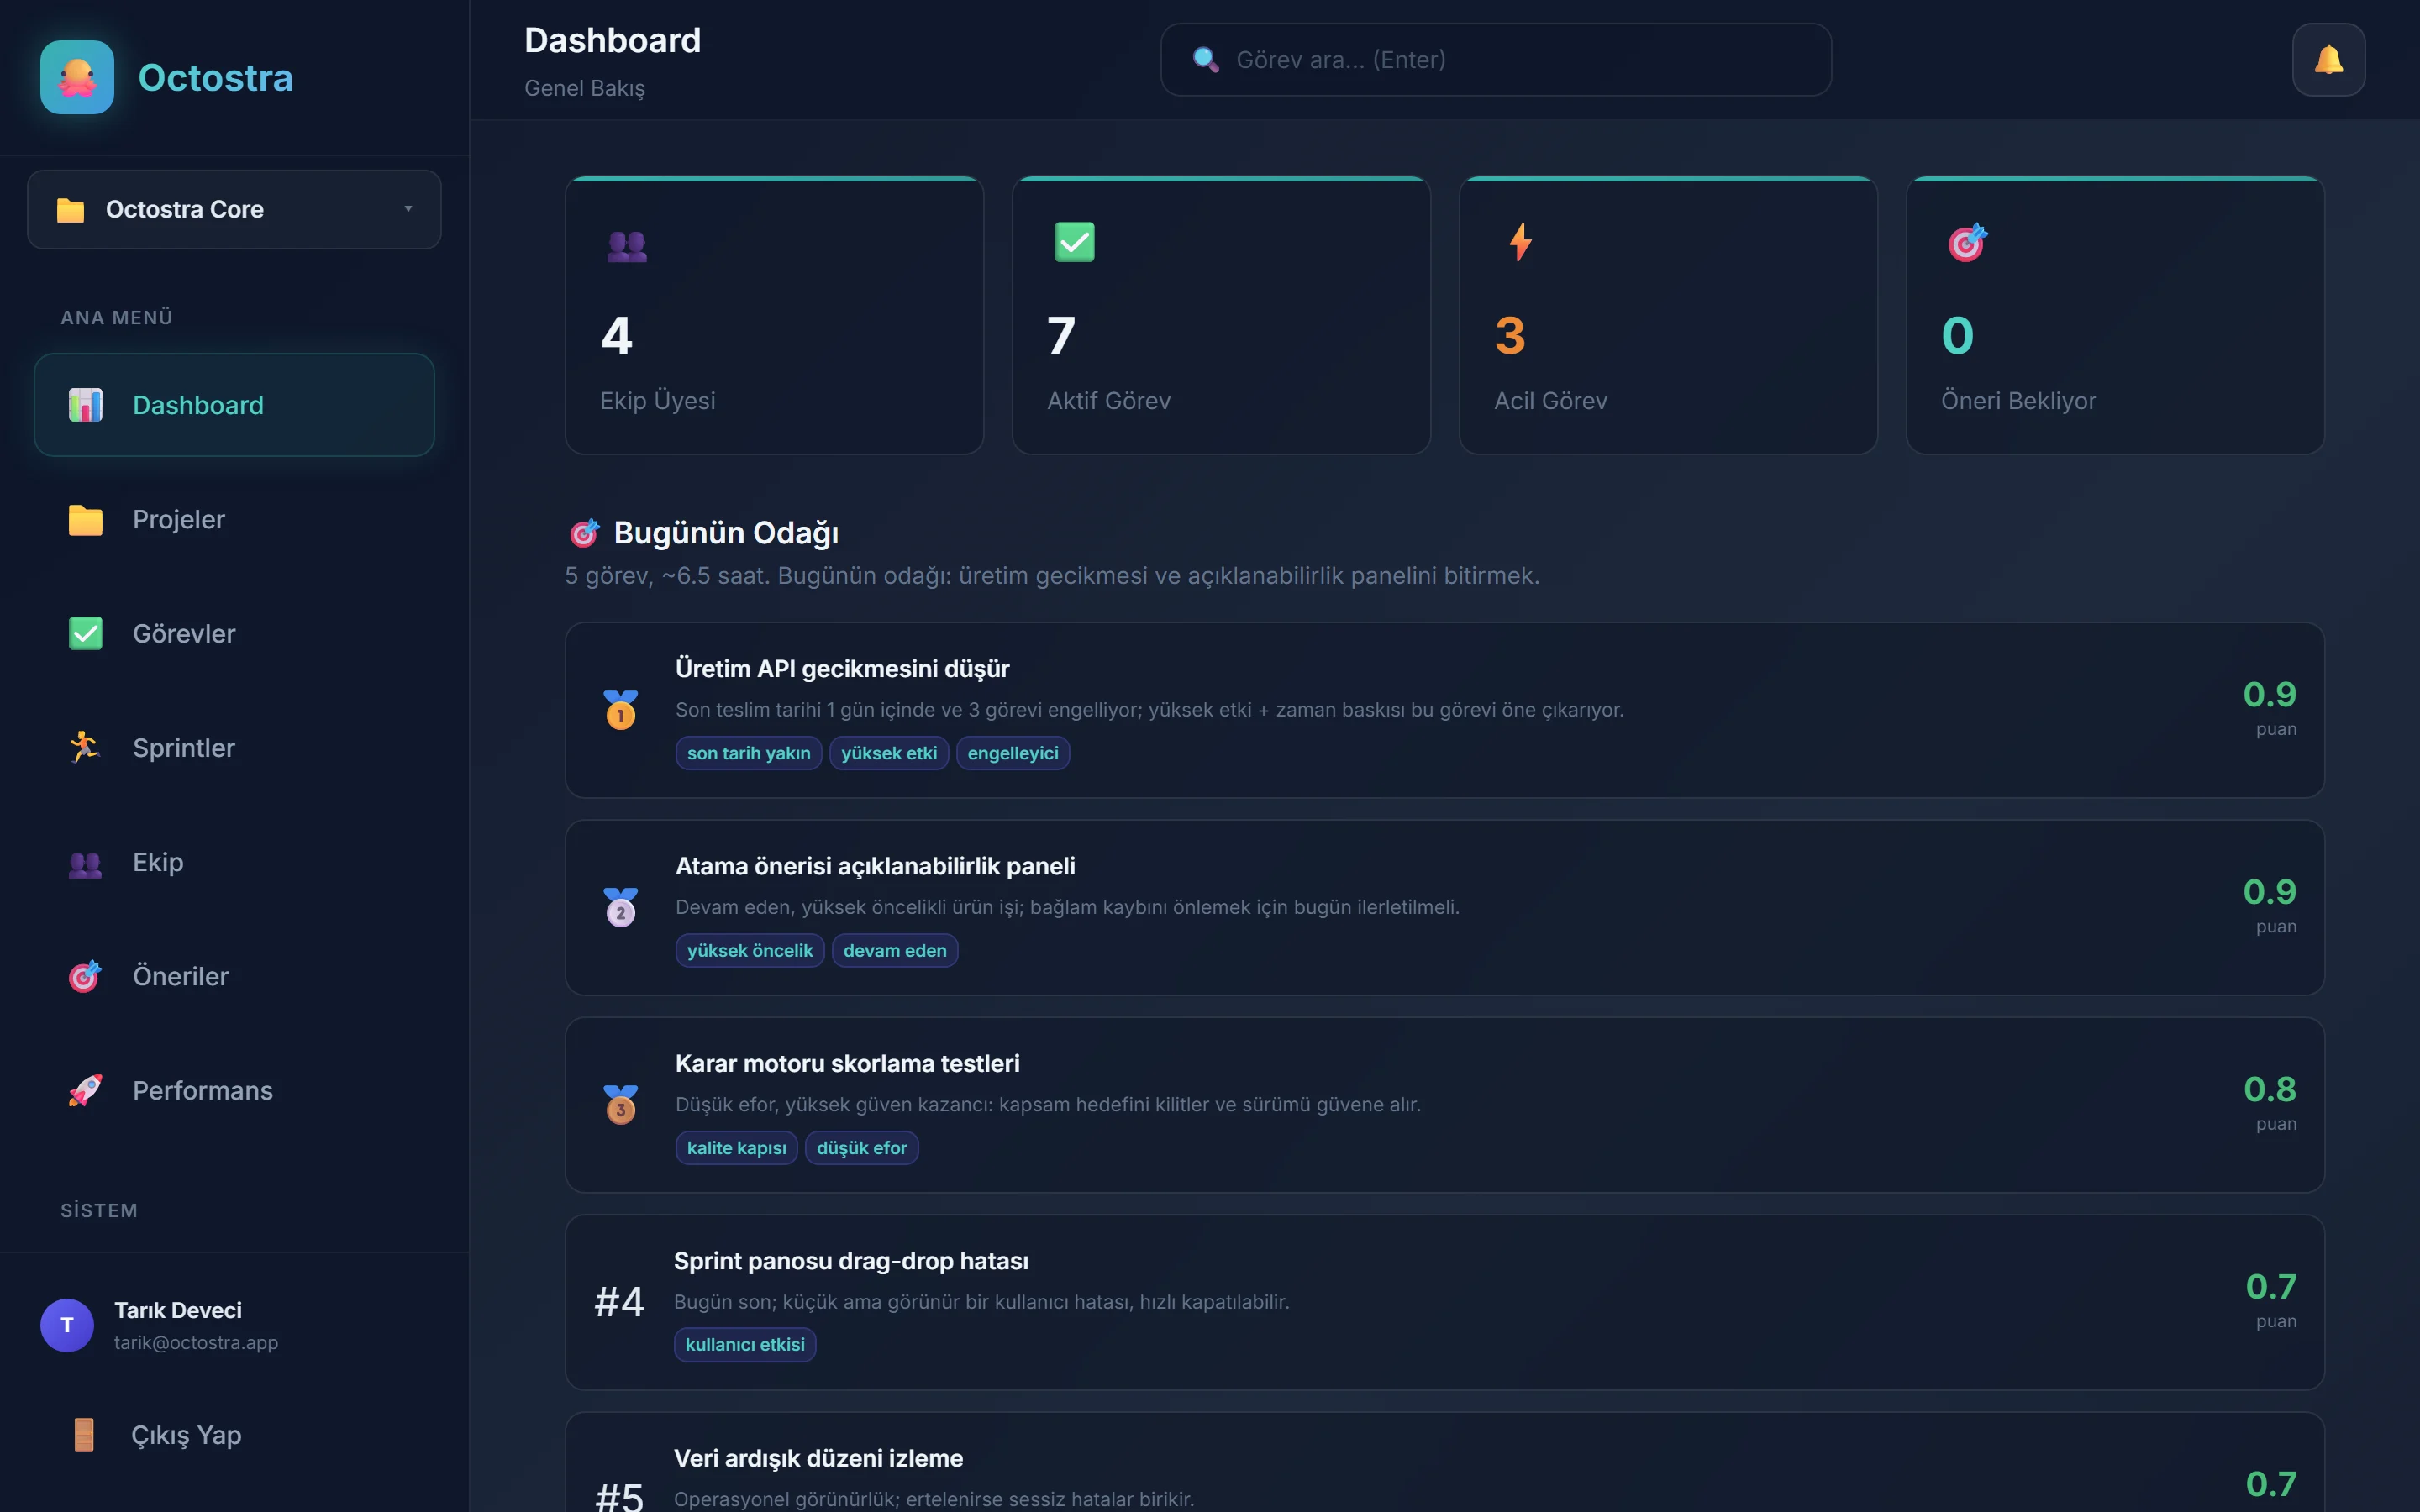Screen dimensions: 2420x1512
Task: Click the Genel Bakış subtitle
Action: click(x=584, y=88)
